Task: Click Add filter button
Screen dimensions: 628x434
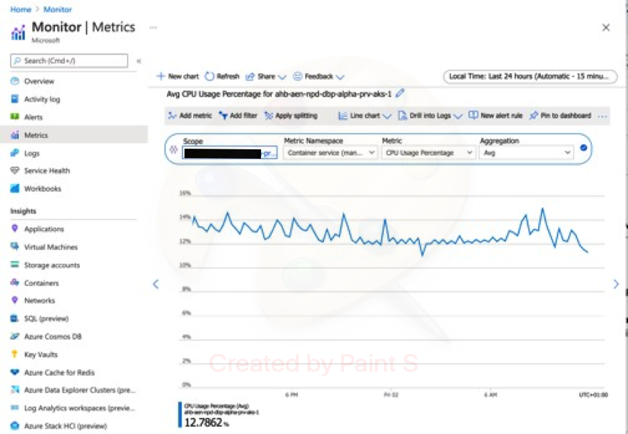Action: pyautogui.click(x=238, y=115)
